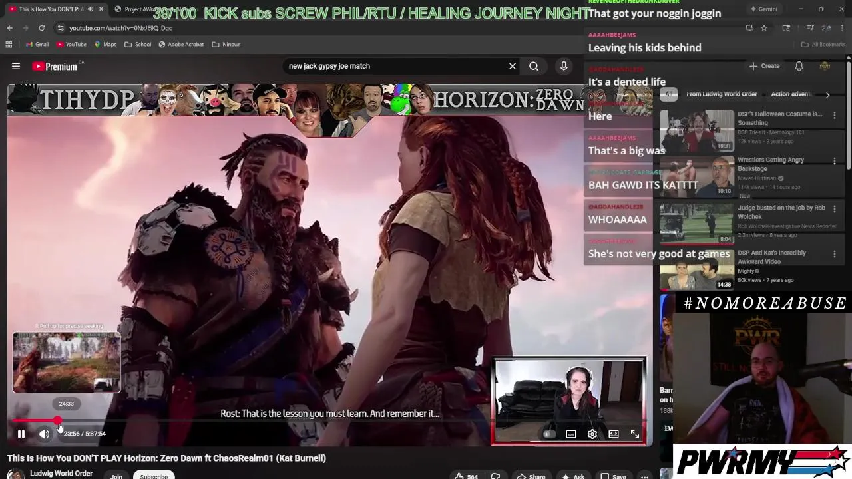Toggle subtitles/closed captions
The image size is (852, 479).
(x=571, y=434)
